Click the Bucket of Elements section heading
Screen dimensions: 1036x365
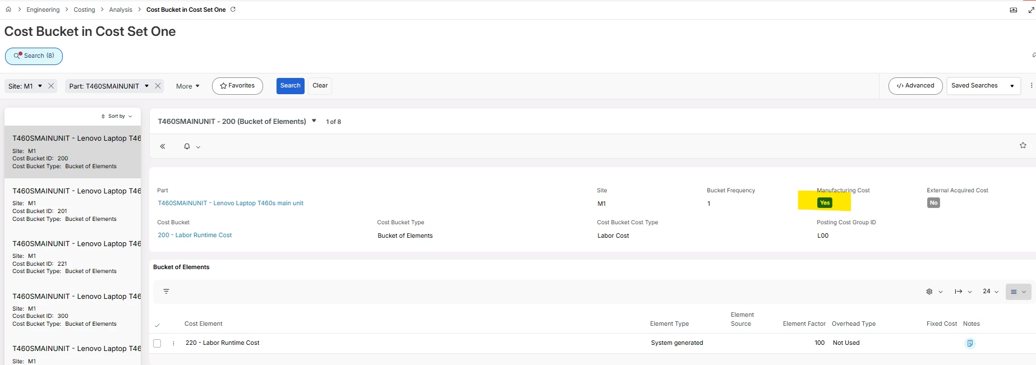(x=181, y=267)
